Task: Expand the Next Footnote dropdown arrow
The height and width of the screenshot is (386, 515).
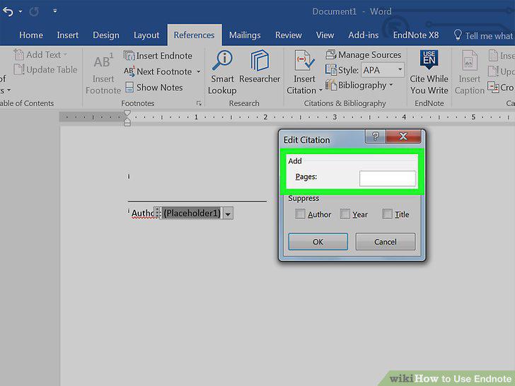Action: 198,71
